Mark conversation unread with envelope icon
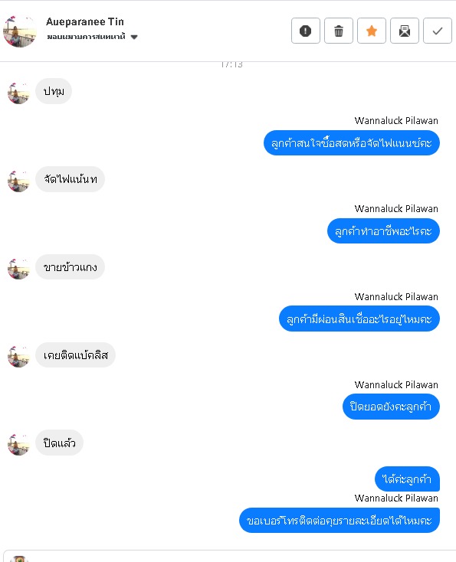Image resolution: width=456 pixels, height=562 pixels. (405, 31)
